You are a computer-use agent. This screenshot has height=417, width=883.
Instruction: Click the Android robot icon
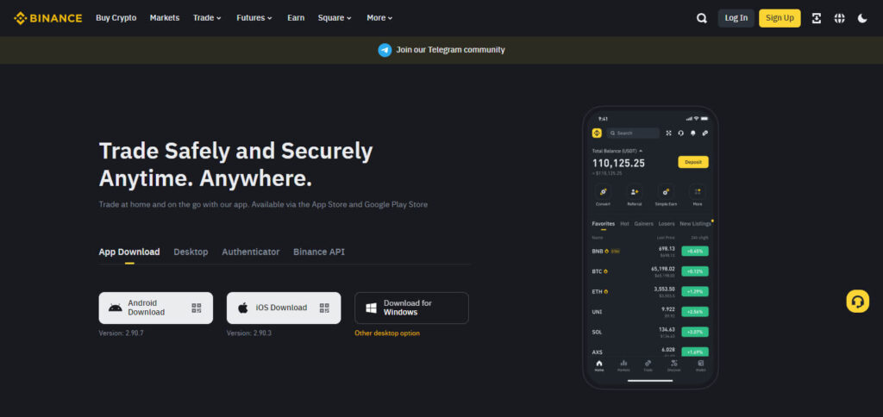[116, 308]
